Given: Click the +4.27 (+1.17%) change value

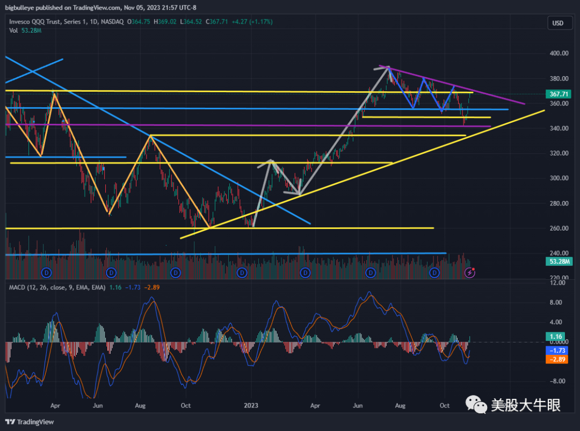Looking at the screenshot, I should 252,21.
